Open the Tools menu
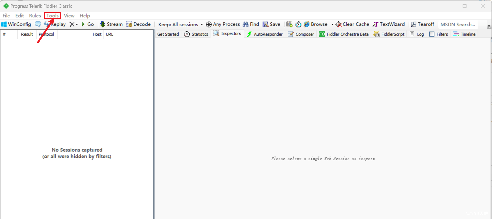Screen dimensions: 492x219 pyautogui.click(x=52, y=16)
